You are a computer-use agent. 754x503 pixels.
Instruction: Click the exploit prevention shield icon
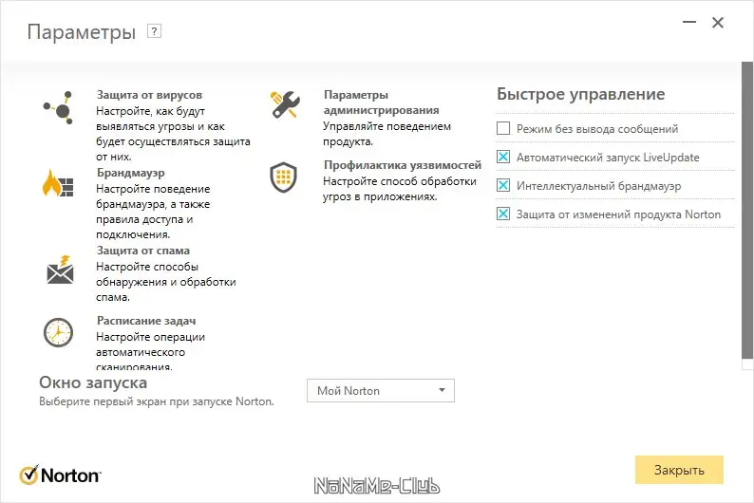283,177
